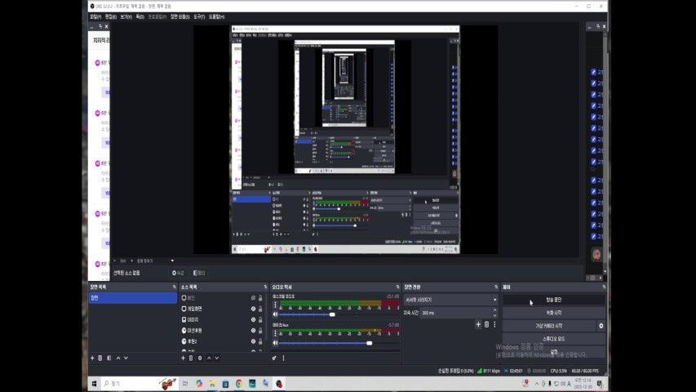This screenshot has height=392, width=696.
Task: Open the 도구(T) menu
Action: pos(198,16)
